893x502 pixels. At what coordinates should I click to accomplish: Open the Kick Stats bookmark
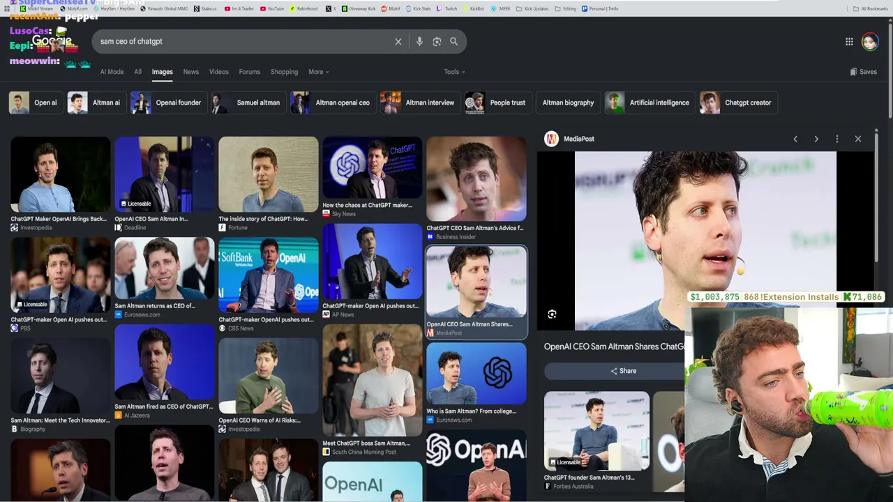click(418, 9)
